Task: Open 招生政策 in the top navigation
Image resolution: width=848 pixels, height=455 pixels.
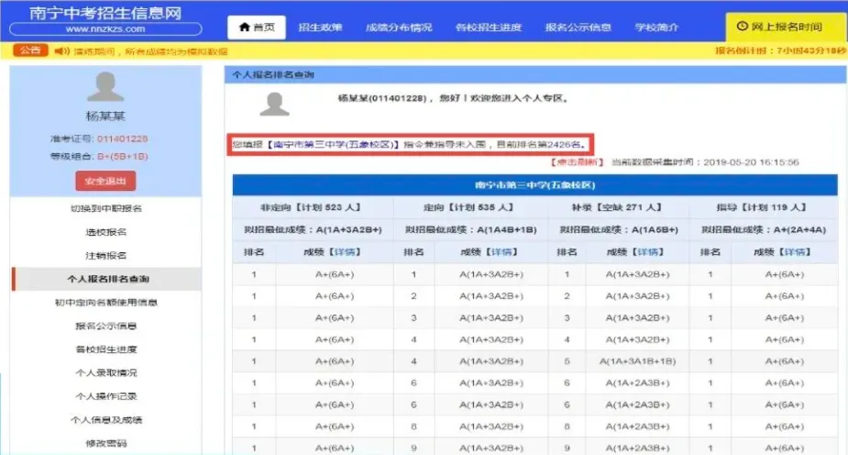Action: pos(320,27)
